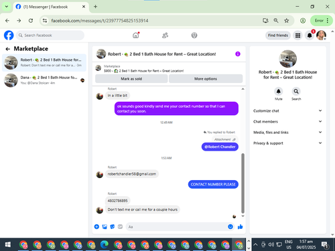The width and height of the screenshot is (335, 251).
Task: Open the browser zoom magnifier icon
Action: tap(276, 21)
